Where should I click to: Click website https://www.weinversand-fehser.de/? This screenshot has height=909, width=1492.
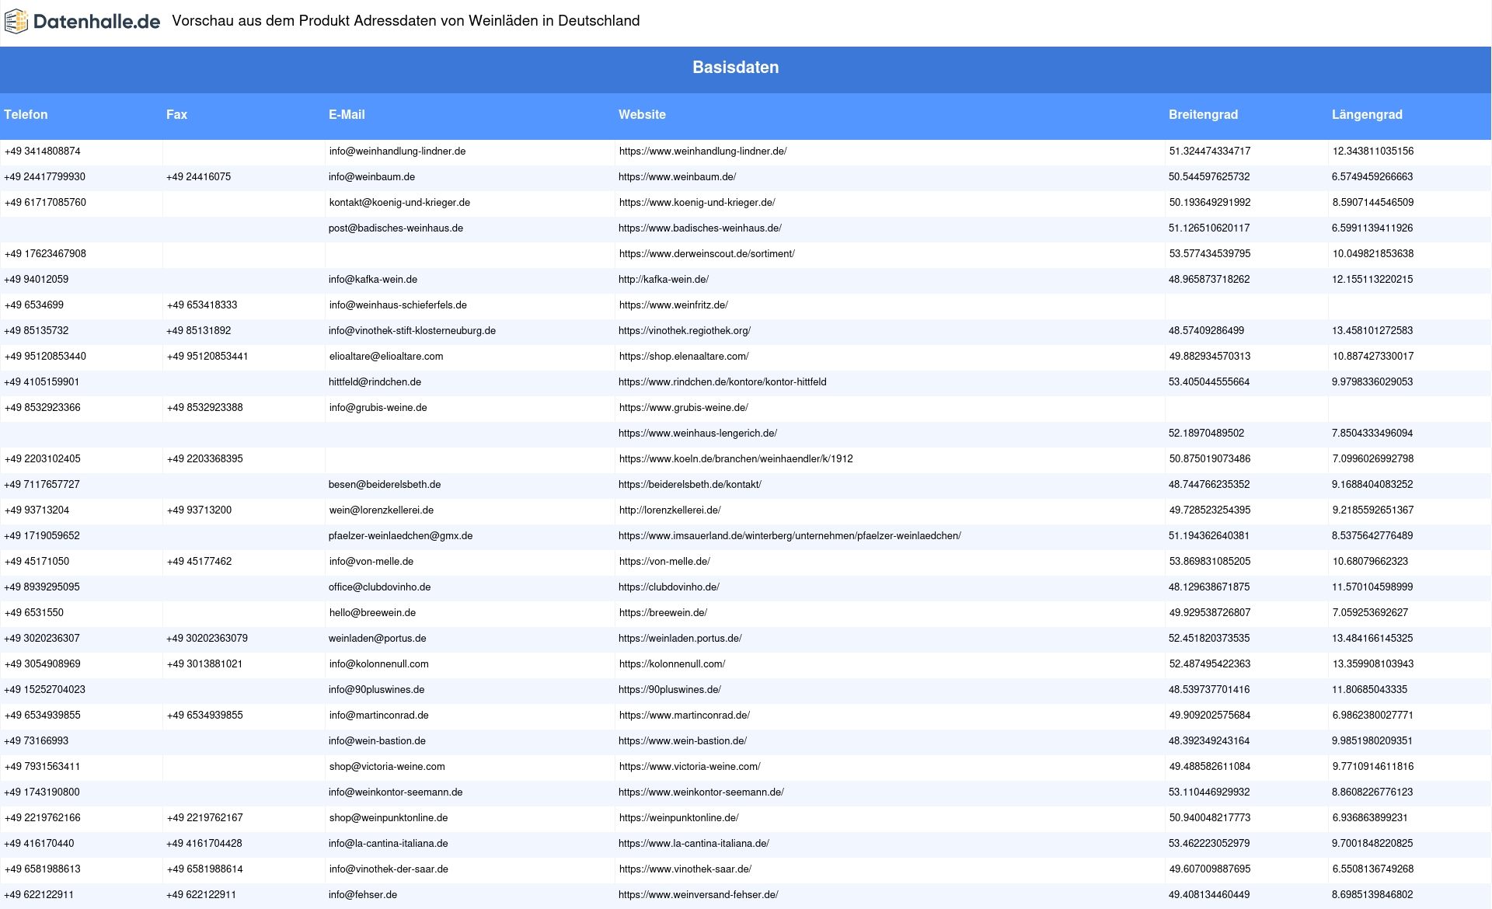(699, 895)
